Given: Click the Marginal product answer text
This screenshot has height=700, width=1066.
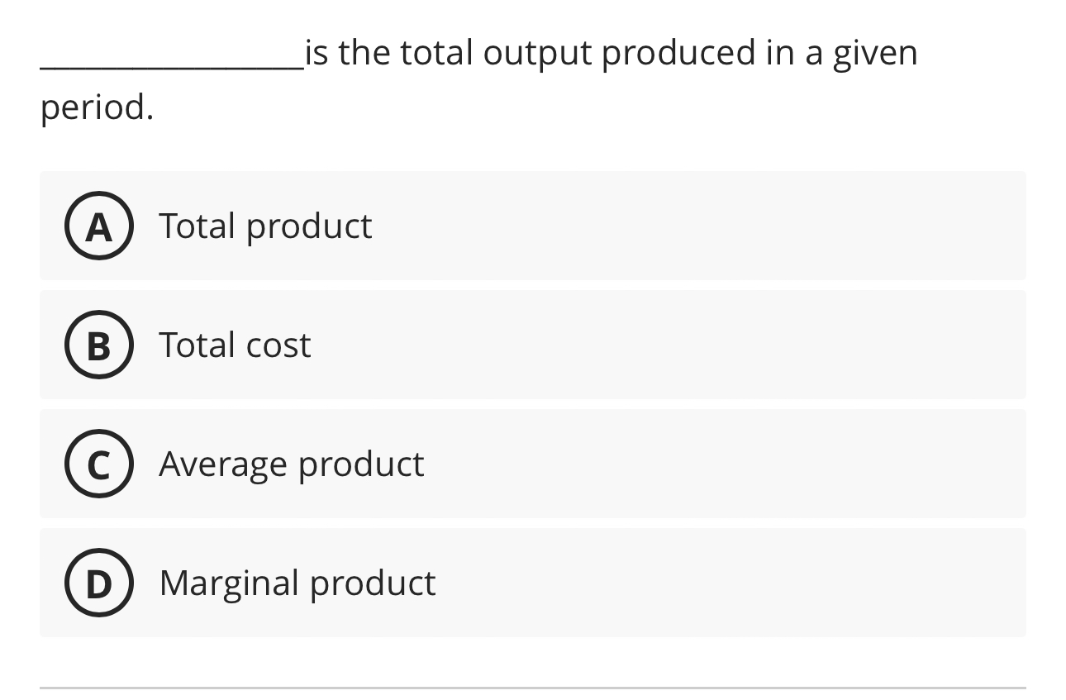Looking at the screenshot, I should (296, 583).
